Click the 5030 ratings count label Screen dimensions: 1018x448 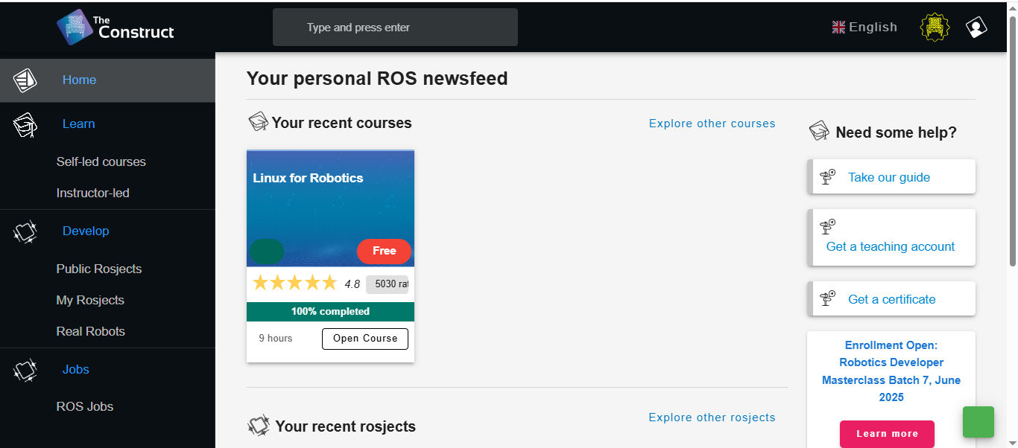pos(388,284)
